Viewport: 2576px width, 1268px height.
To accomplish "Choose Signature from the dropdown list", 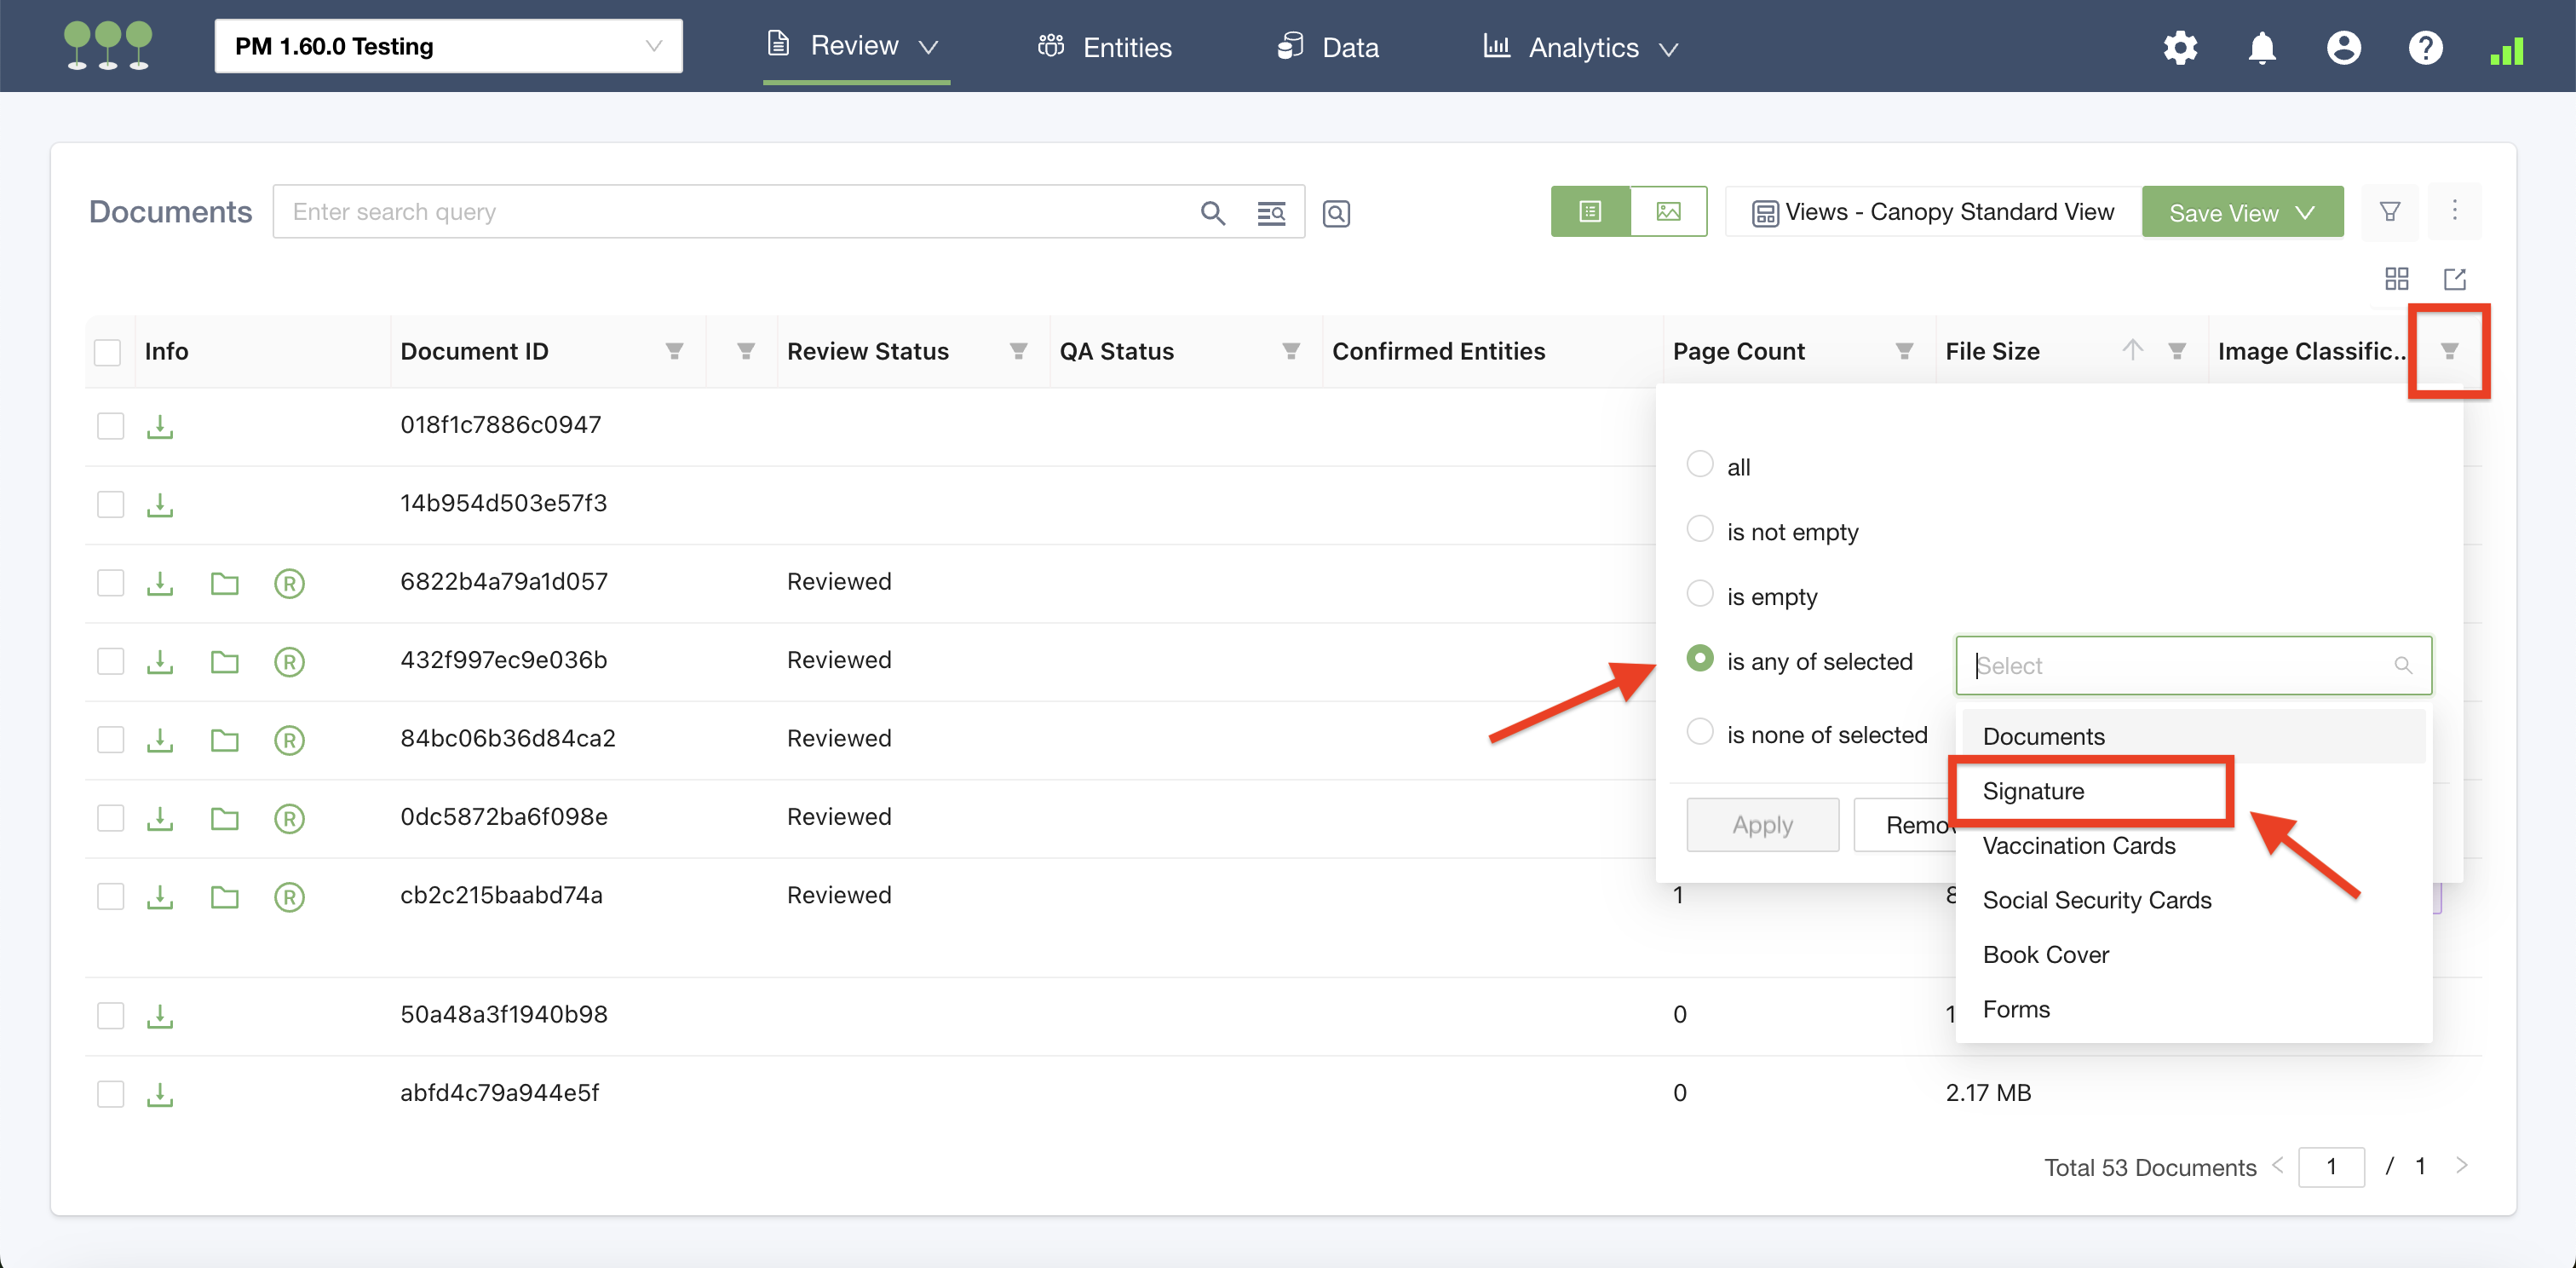I will (2034, 791).
